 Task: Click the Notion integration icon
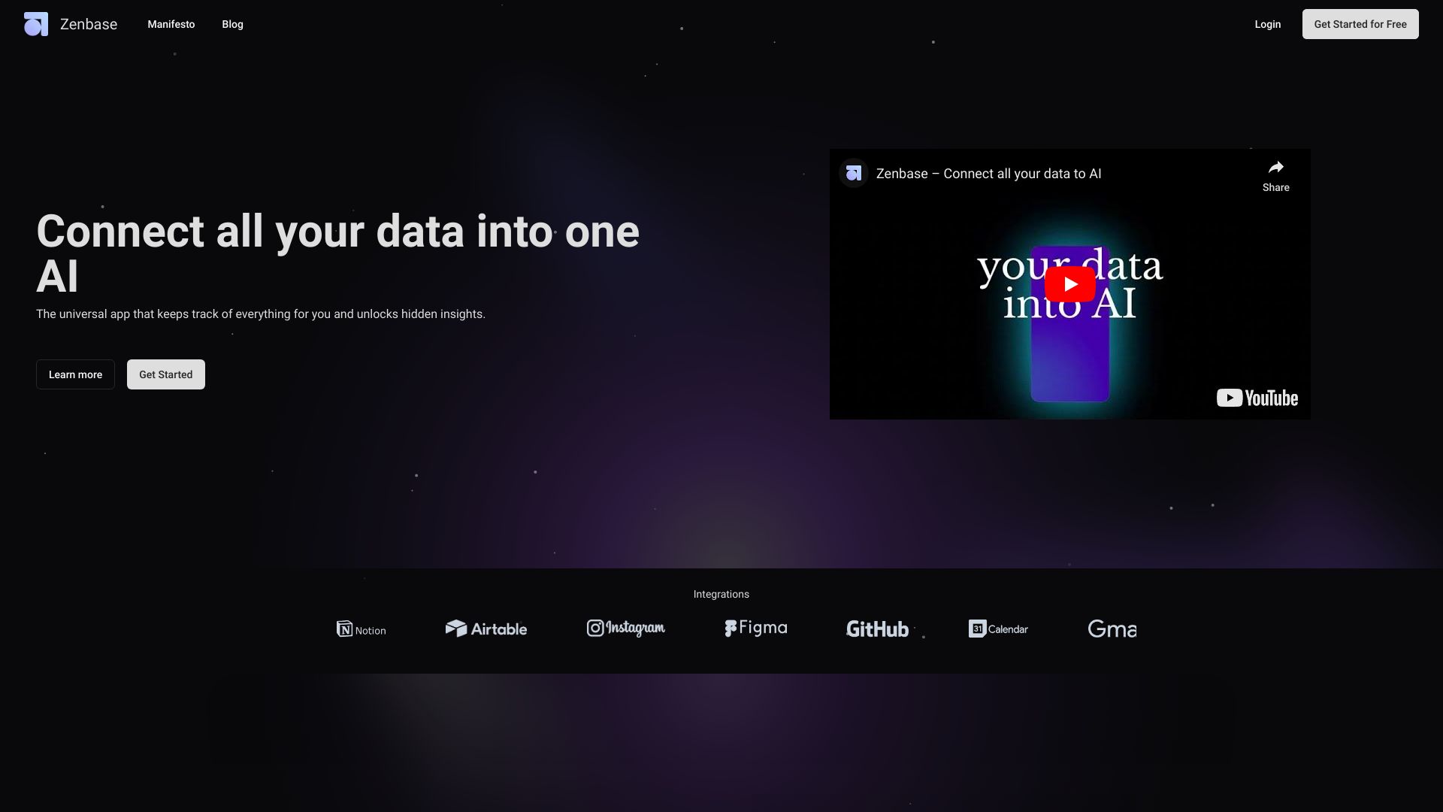click(344, 629)
